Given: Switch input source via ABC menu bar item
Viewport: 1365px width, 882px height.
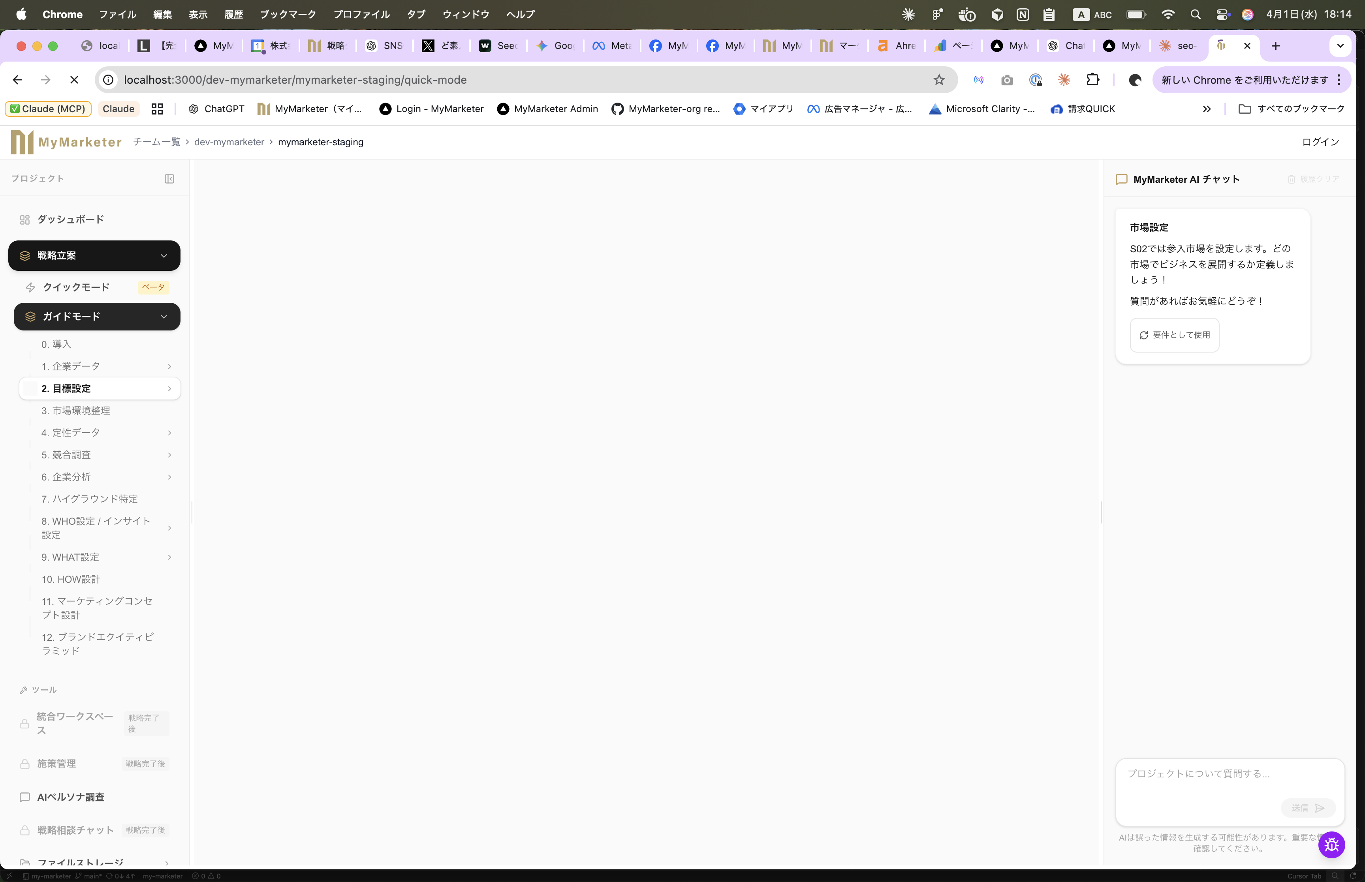Looking at the screenshot, I should click(1092, 14).
